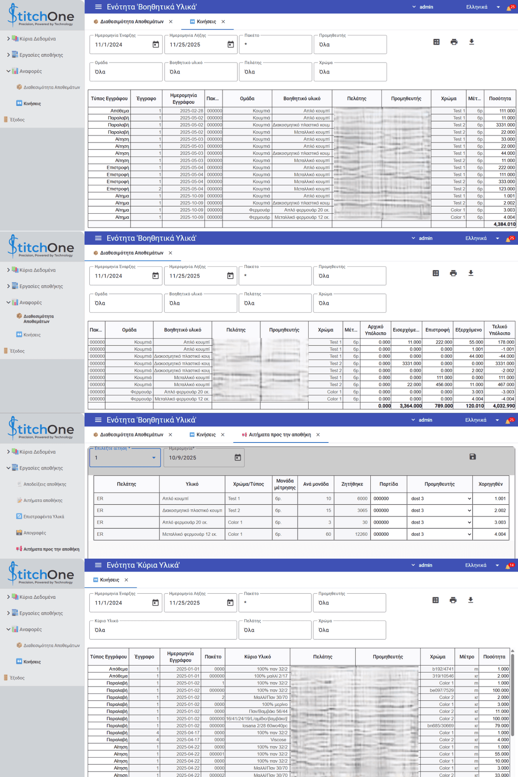
Task: Click the Χορηγηθέν field in the Απλό φερμουάρ 20 εκ. row
Action: (491, 523)
